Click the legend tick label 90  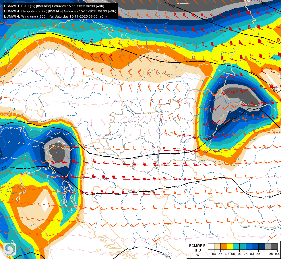265,254
